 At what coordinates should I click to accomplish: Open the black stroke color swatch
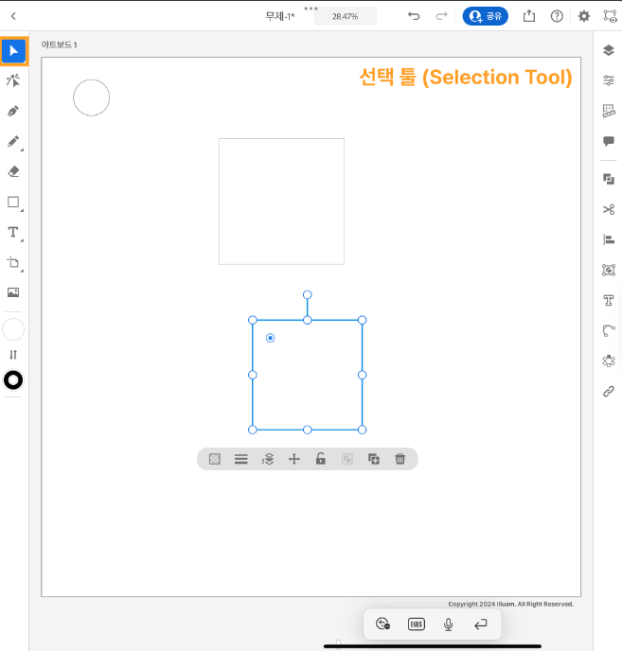(x=13, y=379)
